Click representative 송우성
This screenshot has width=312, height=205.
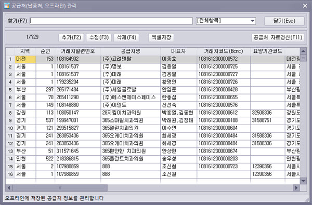click(178, 159)
